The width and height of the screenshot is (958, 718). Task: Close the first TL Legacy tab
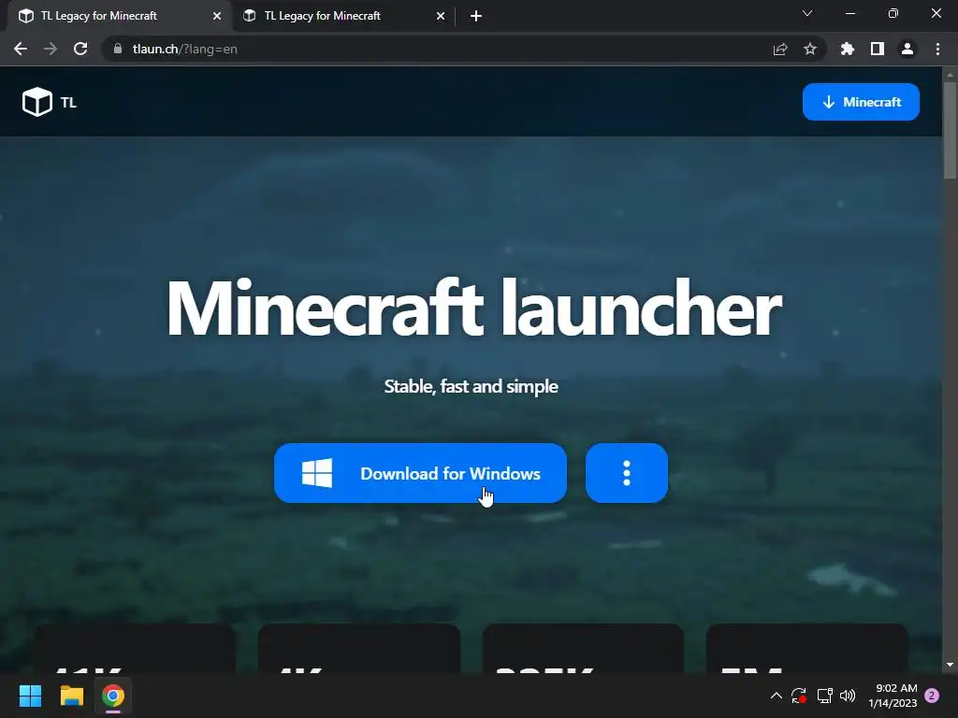click(x=217, y=17)
